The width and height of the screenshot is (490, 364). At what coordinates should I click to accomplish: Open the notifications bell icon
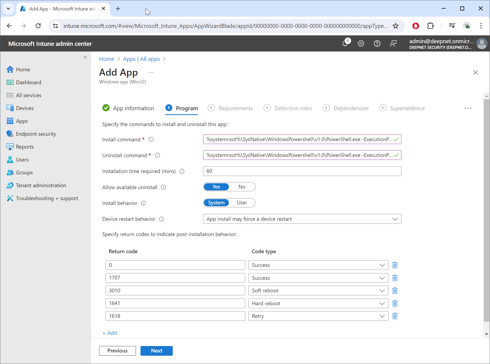click(345, 43)
